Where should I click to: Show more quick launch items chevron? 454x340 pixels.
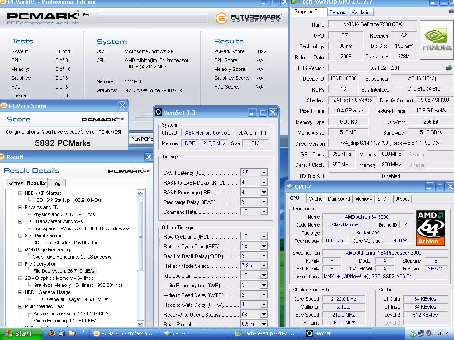coord(82,331)
